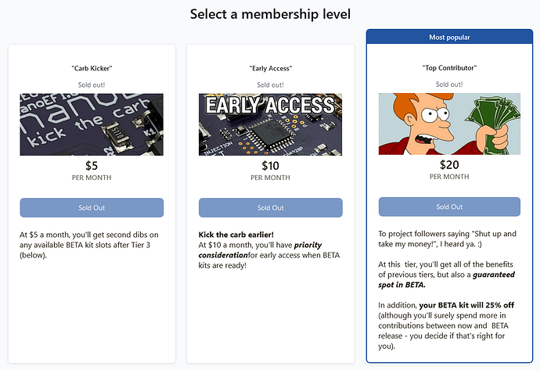Click the $5 per month price

click(92, 171)
